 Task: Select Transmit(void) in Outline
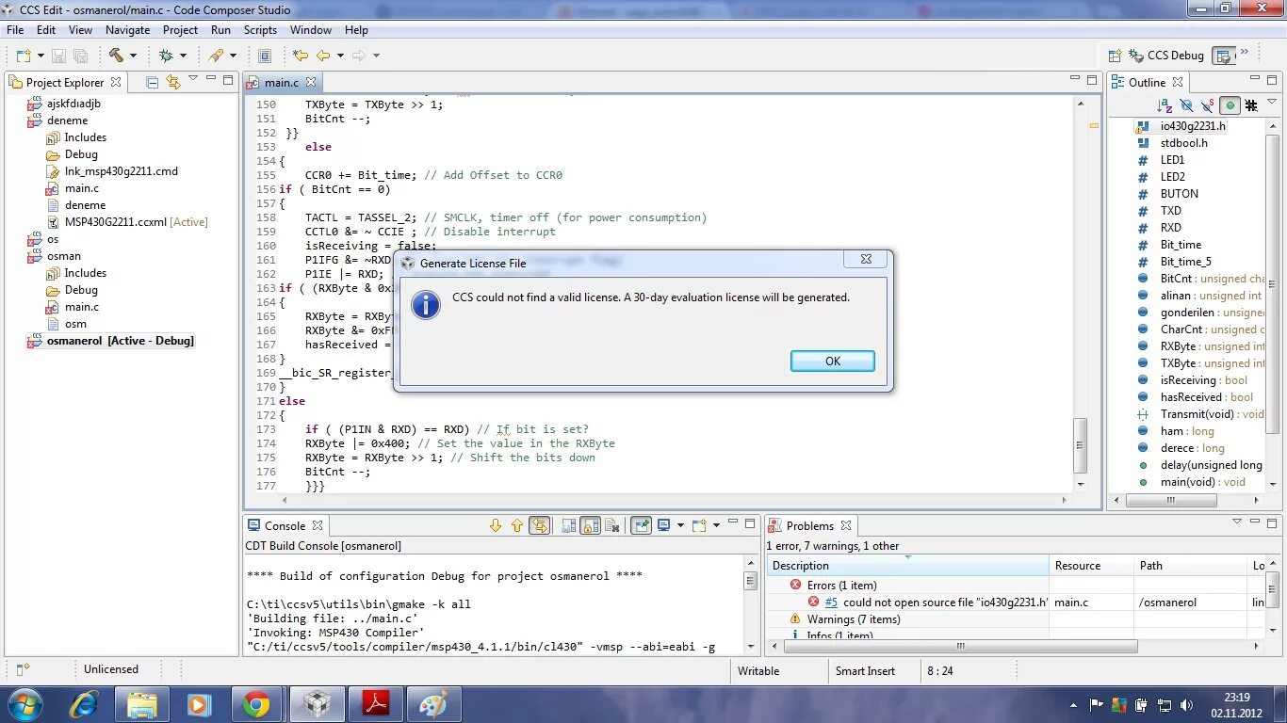[1200, 414]
